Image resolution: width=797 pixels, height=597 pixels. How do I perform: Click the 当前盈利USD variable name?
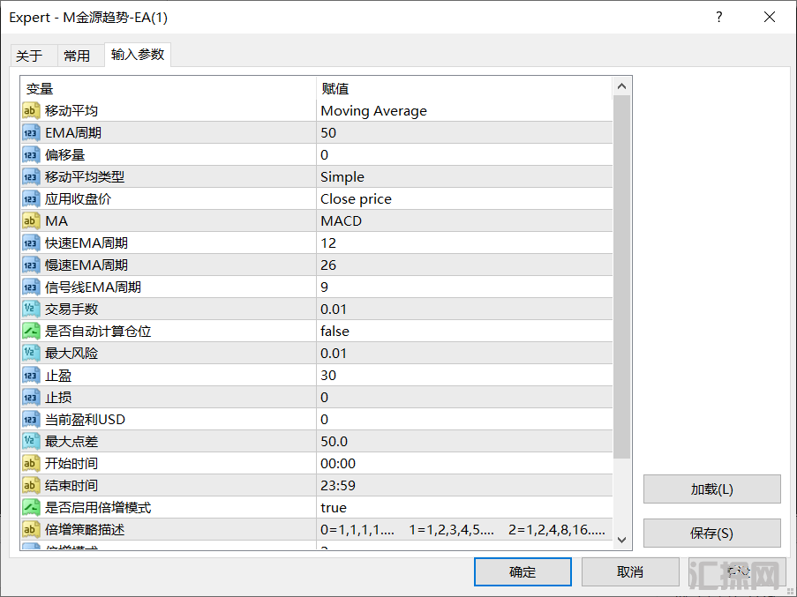coord(85,420)
